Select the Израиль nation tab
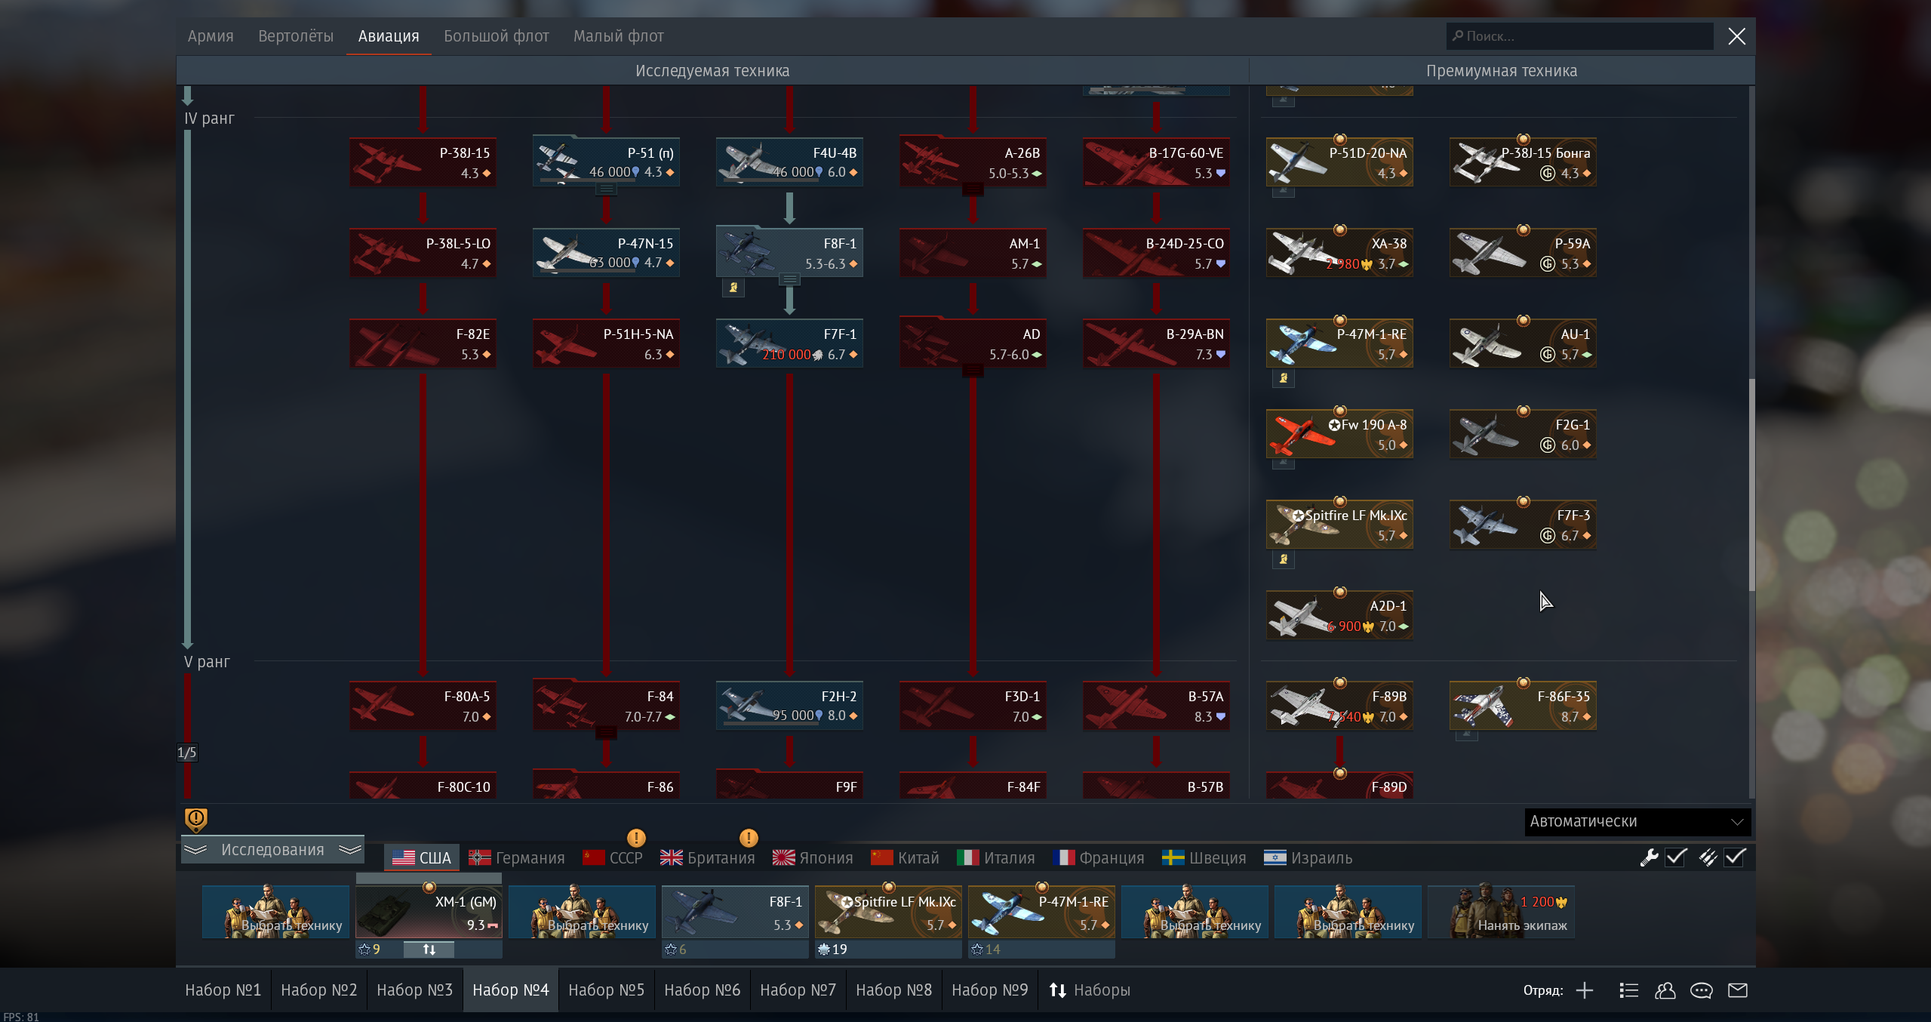Viewport: 1931px width, 1022px height. (1308, 858)
